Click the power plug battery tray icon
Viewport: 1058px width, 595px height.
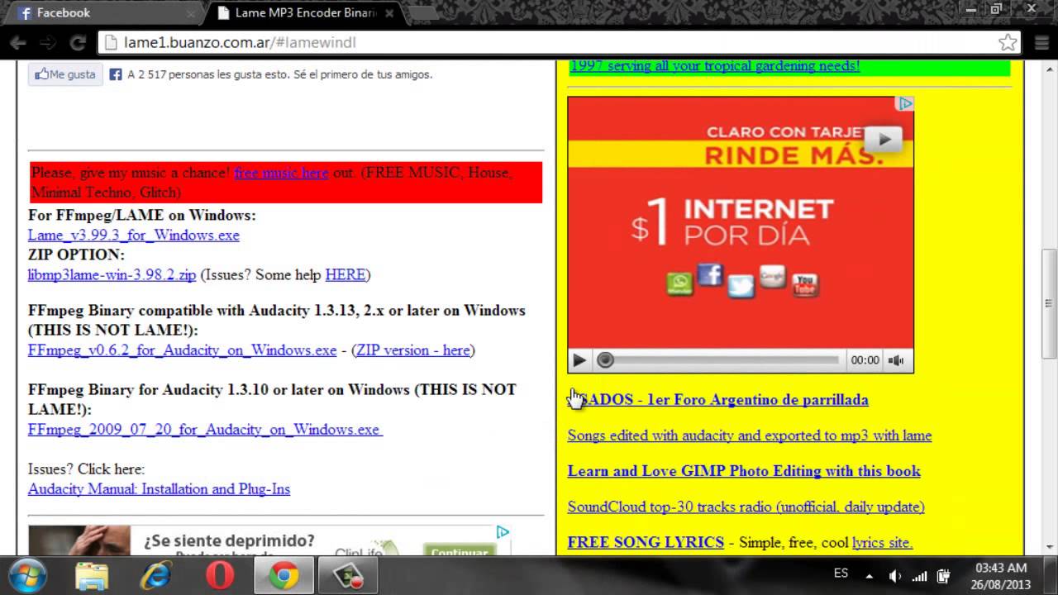[x=943, y=576]
